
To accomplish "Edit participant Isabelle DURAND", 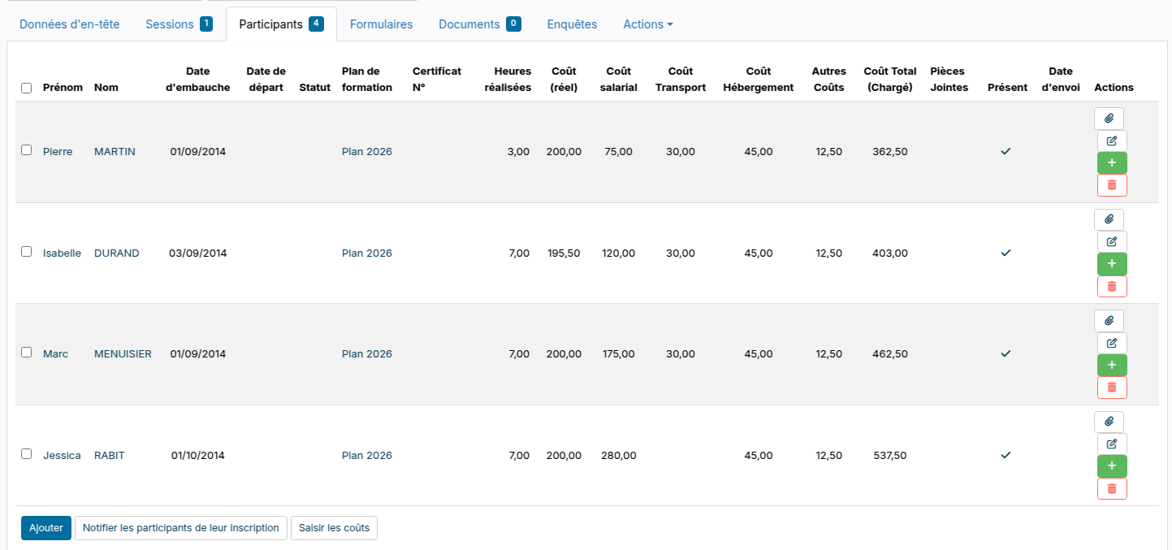I will pos(1112,241).
